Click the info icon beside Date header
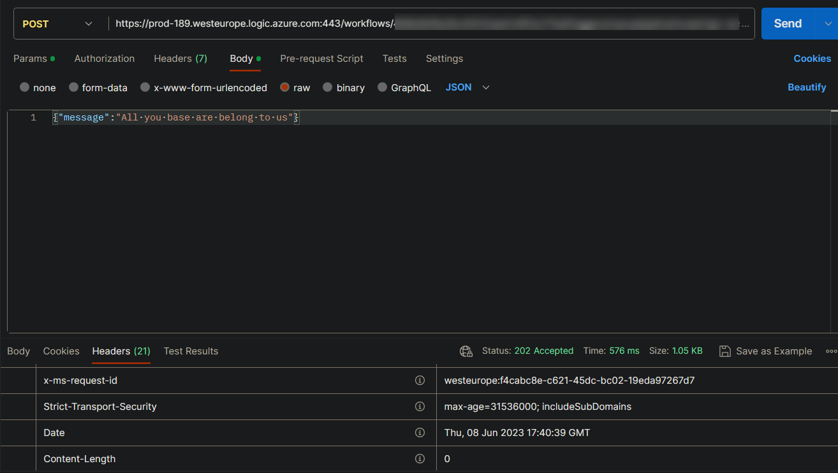The image size is (838, 473). pos(420,432)
